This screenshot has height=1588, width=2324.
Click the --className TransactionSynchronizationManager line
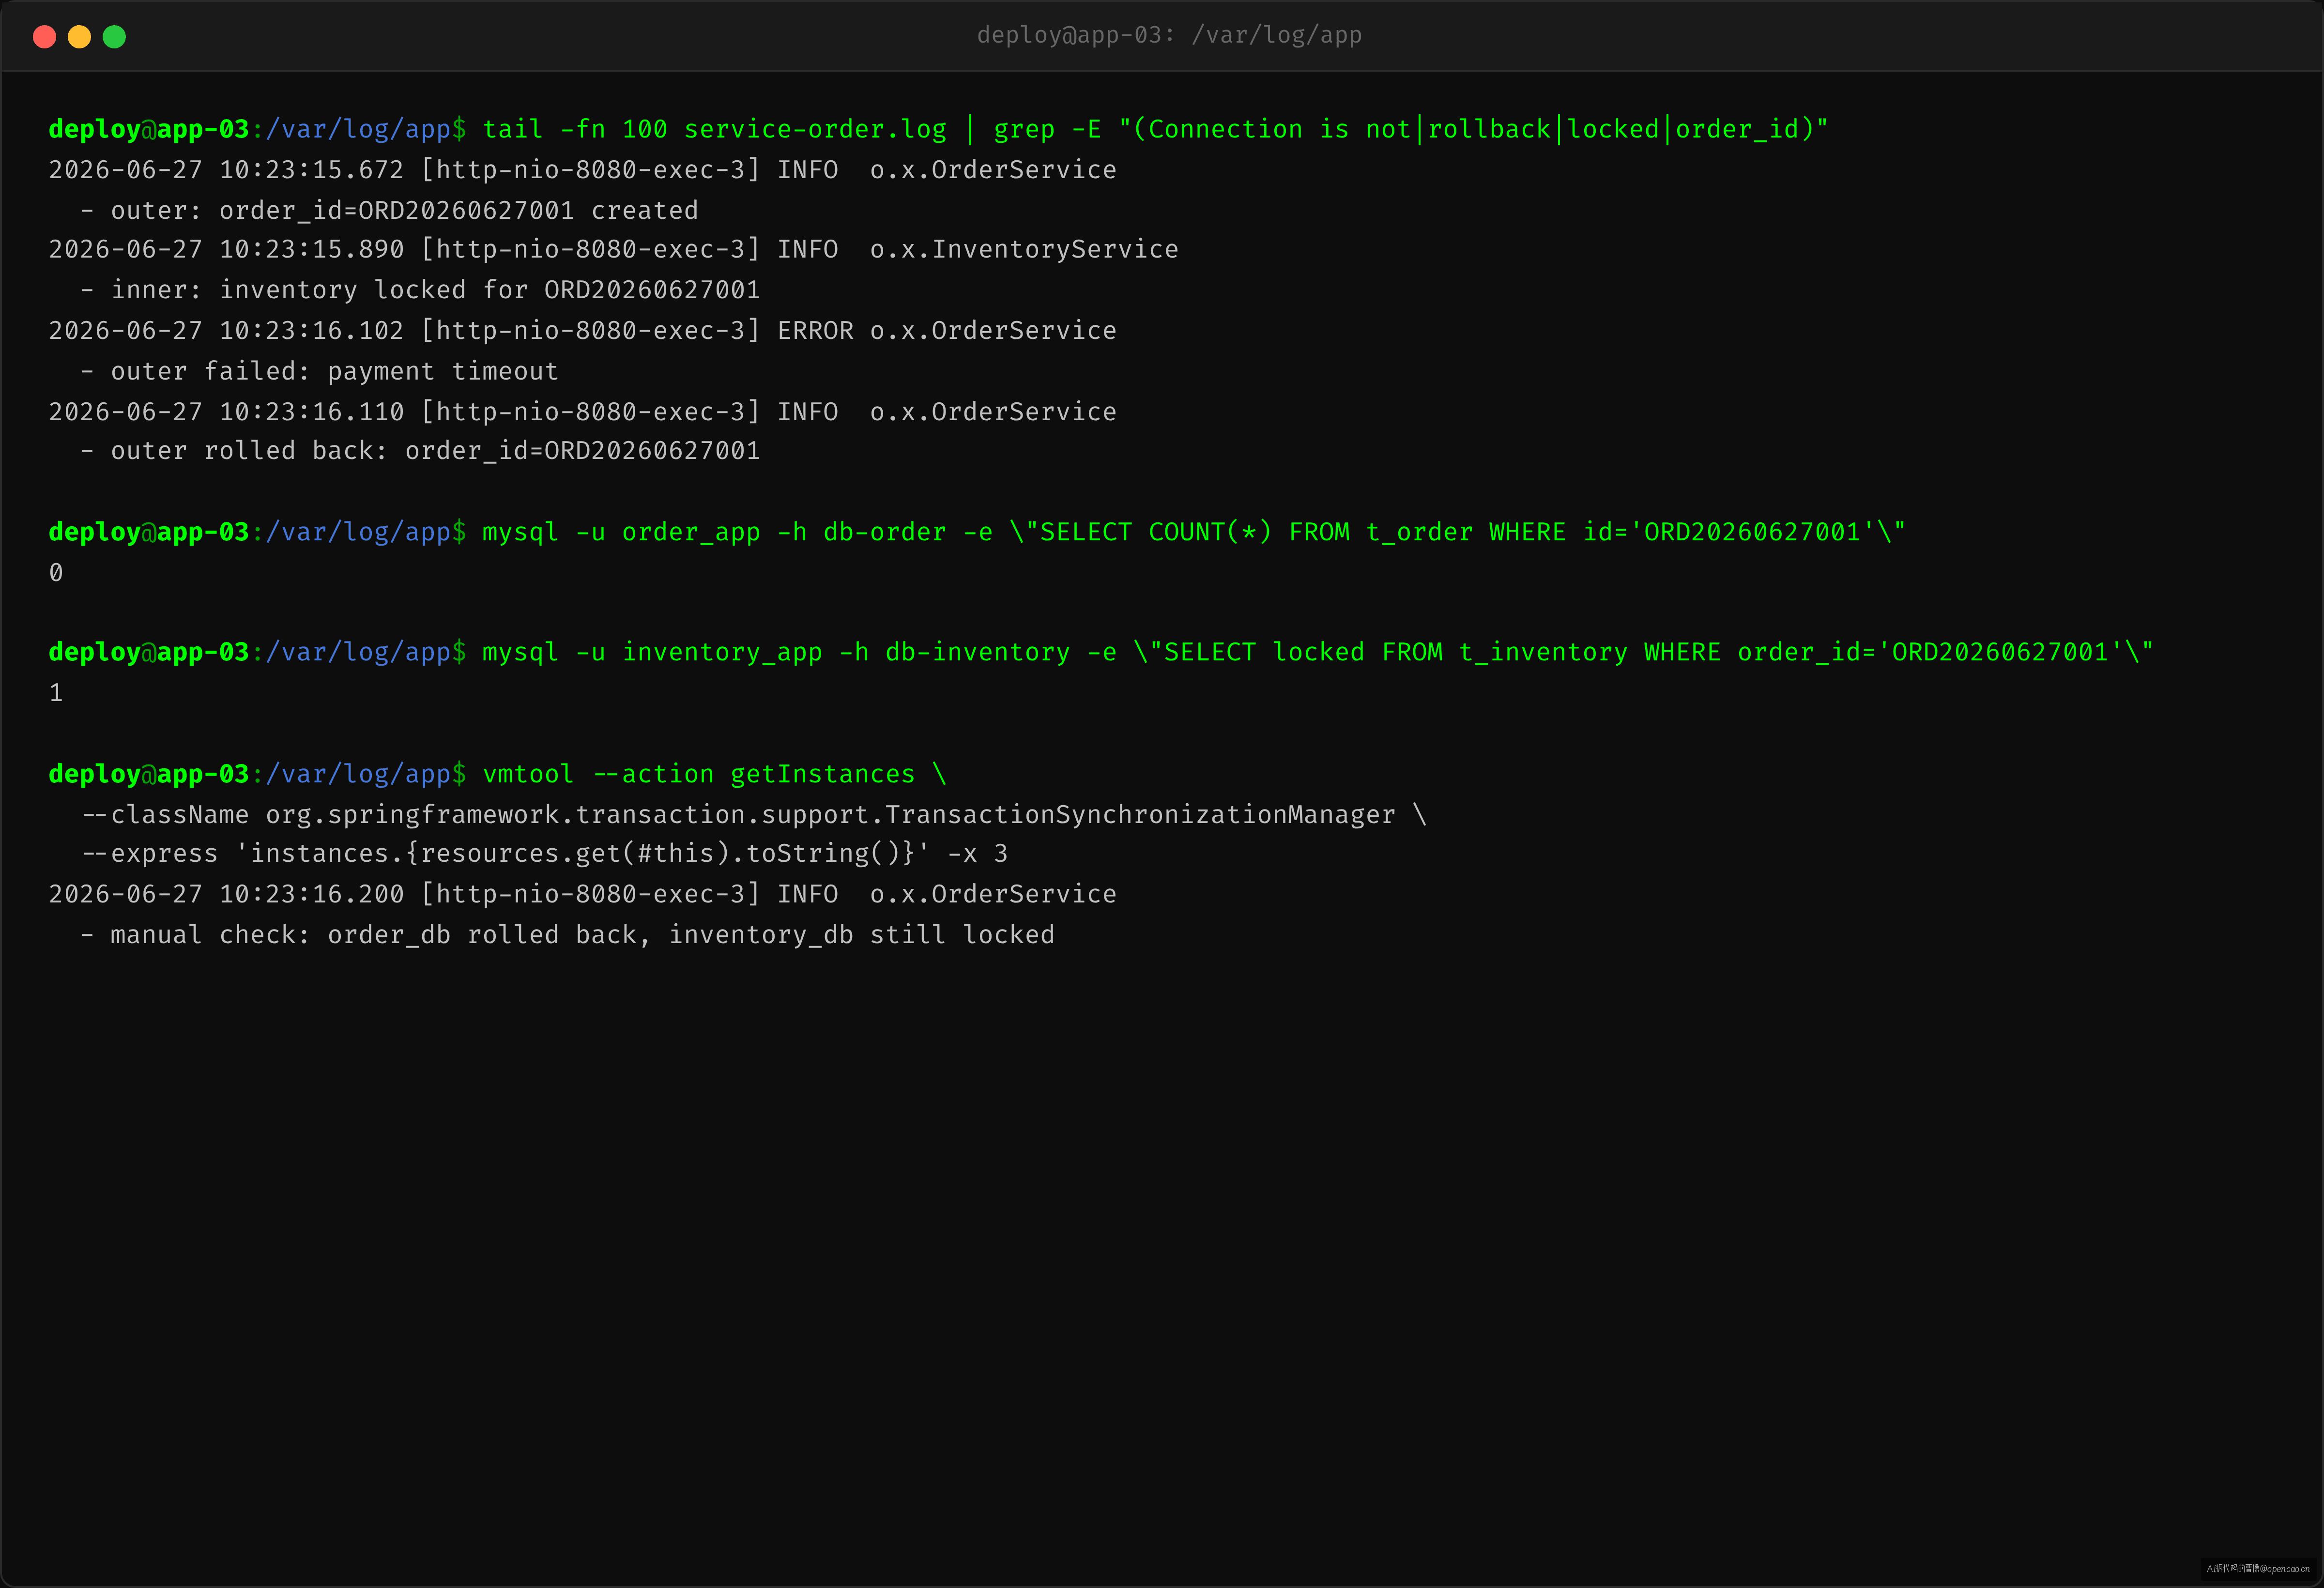tap(754, 815)
